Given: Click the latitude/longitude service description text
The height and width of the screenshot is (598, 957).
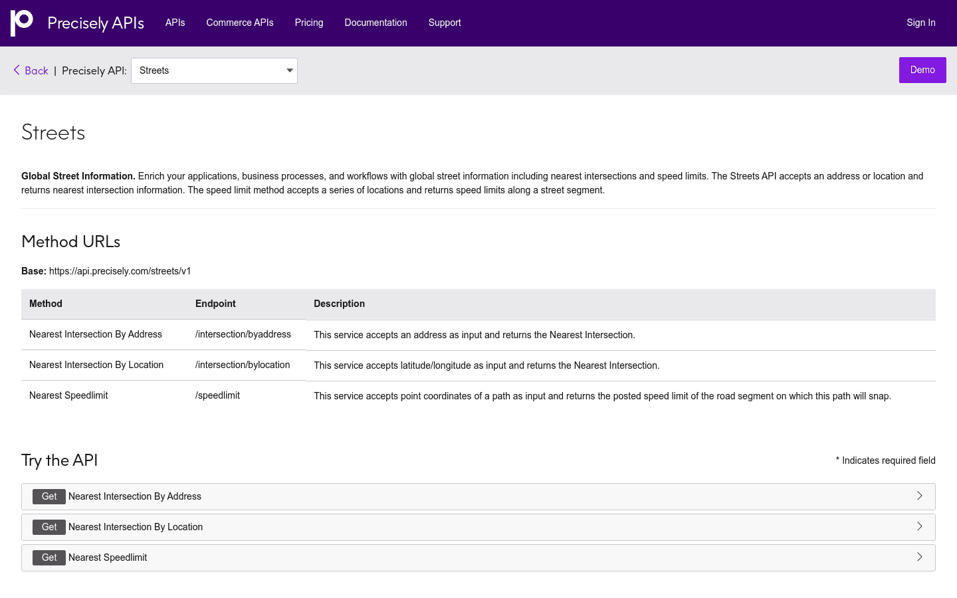Looking at the screenshot, I should tap(486, 365).
